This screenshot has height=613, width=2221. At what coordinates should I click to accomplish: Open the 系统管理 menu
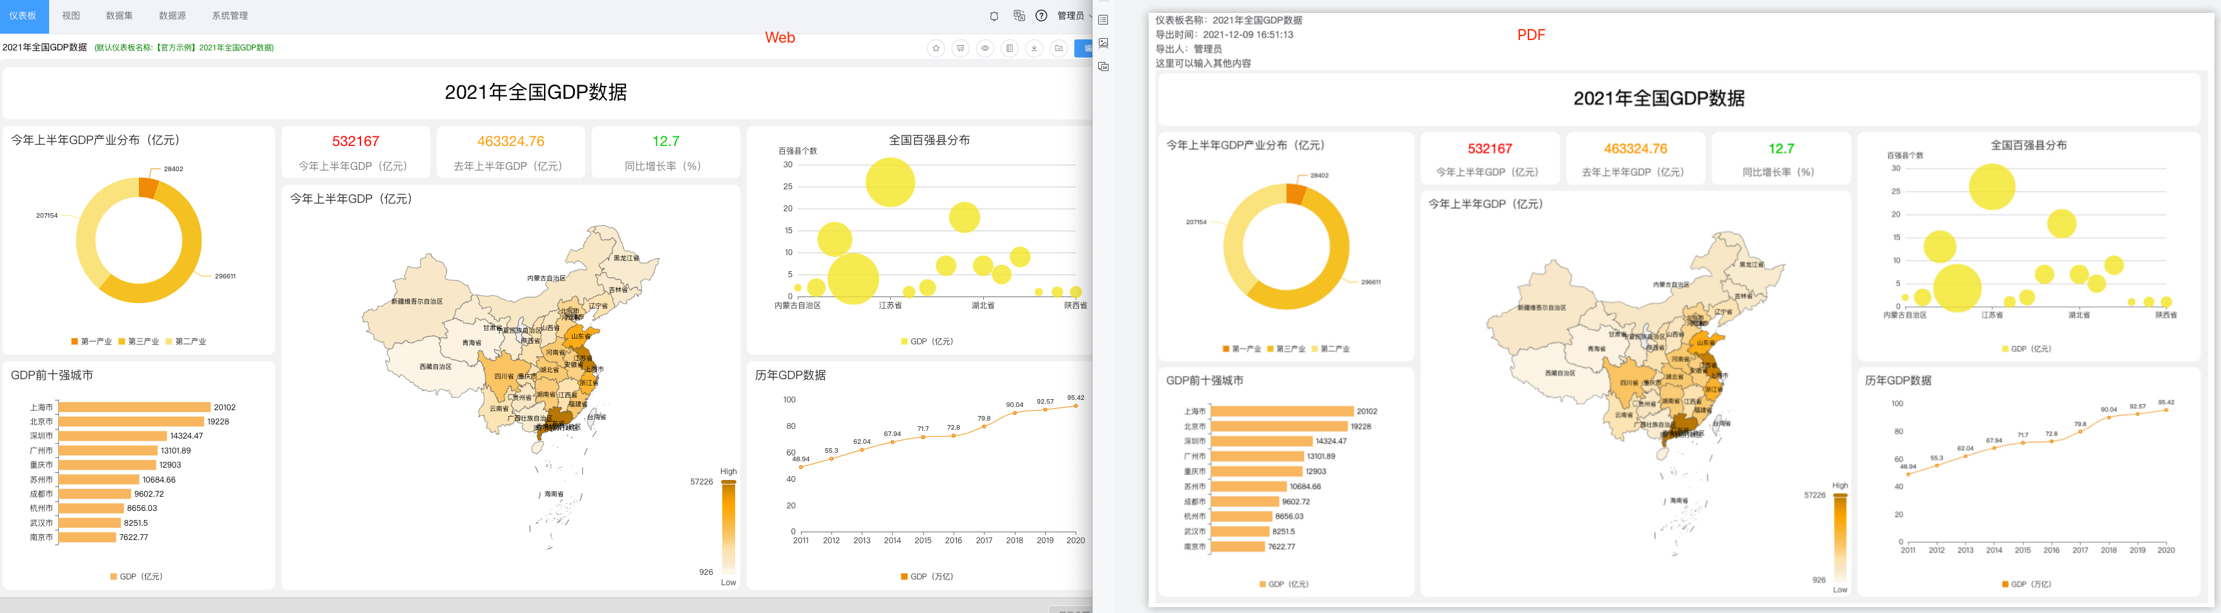pos(229,16)
